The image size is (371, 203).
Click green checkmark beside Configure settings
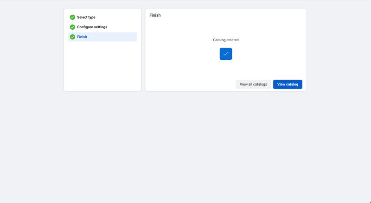(72, 27)
